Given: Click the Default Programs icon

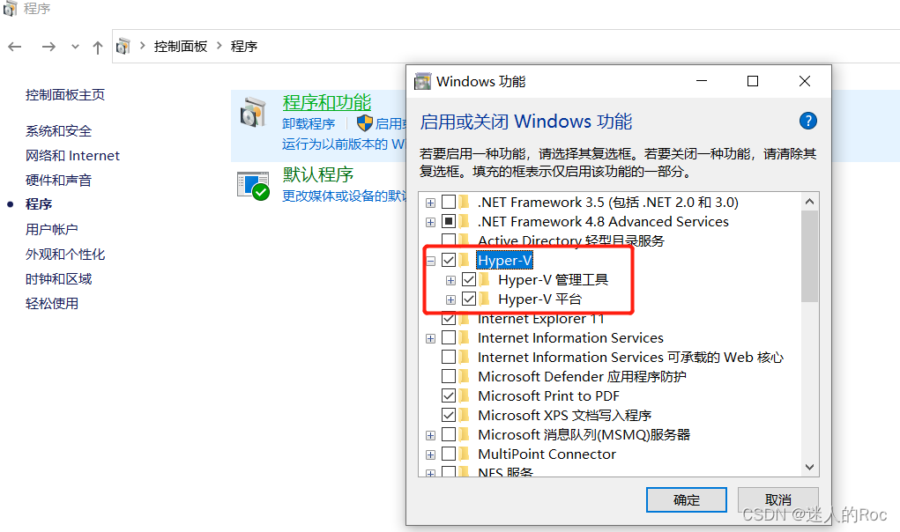Looking at the screenshot, I should [253, 185].
